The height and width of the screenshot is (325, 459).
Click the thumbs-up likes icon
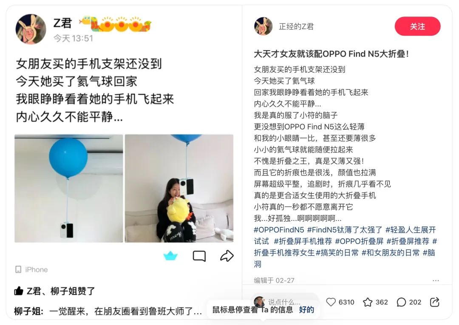18,291
